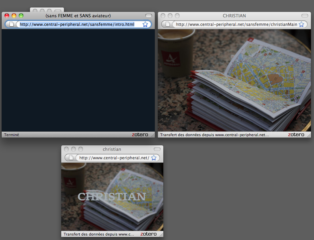The image size is (314, 240).
Task: Click the title '(sans FEMME et SANS aviateur)'
Action: (x=78, y=16)
